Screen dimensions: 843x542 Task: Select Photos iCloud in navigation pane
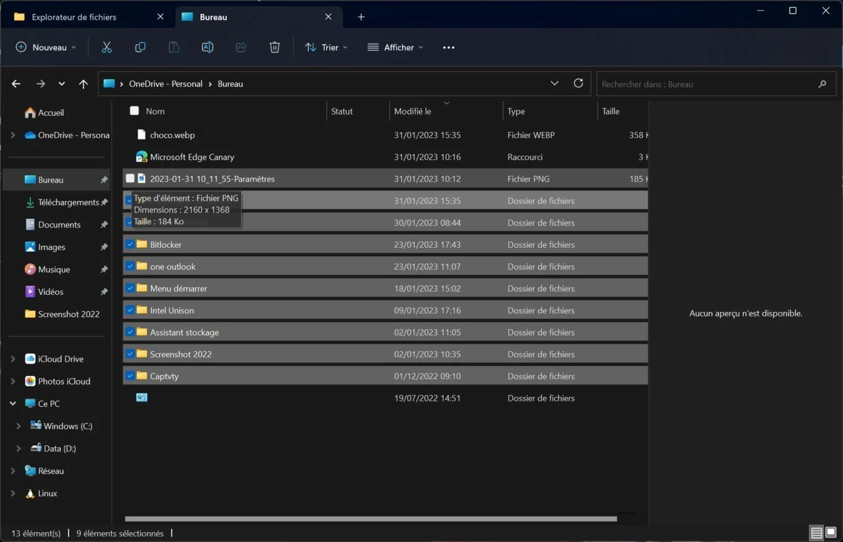(x=64, y=381)
